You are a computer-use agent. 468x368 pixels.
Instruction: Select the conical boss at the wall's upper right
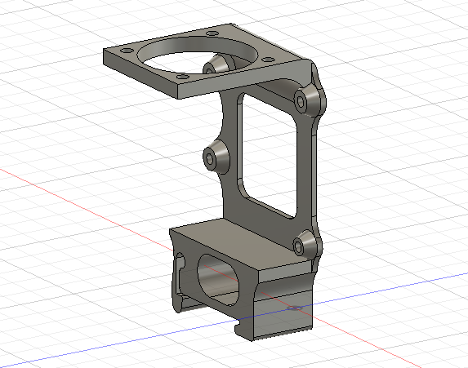tap(309, 101)
